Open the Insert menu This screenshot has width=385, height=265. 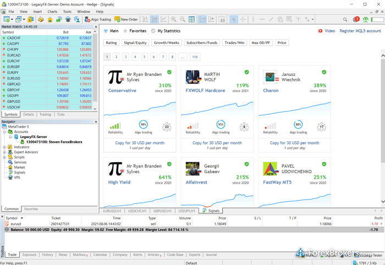(37, 12)
